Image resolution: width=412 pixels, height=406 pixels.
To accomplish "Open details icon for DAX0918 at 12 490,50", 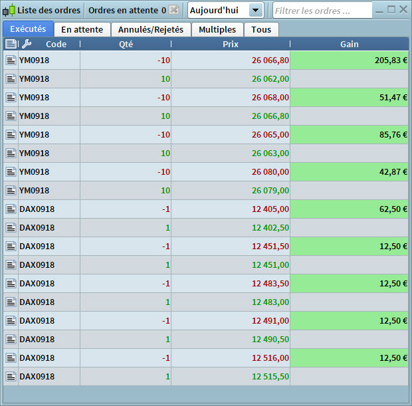I will click(x=11, y=340).
